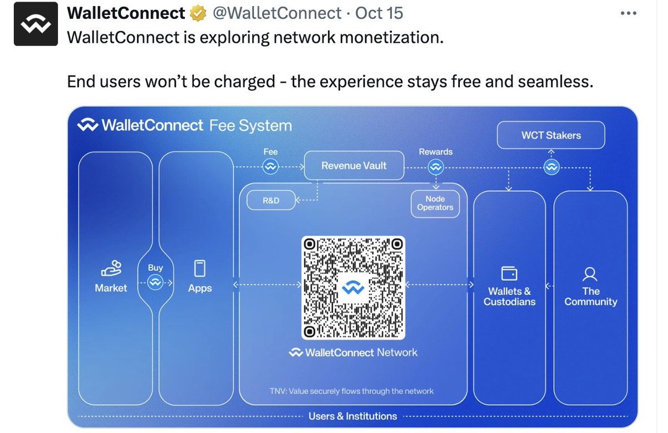Open the tweet's three-dot more menu
This screenshot has width=668, height=433.
click(628, 13)
